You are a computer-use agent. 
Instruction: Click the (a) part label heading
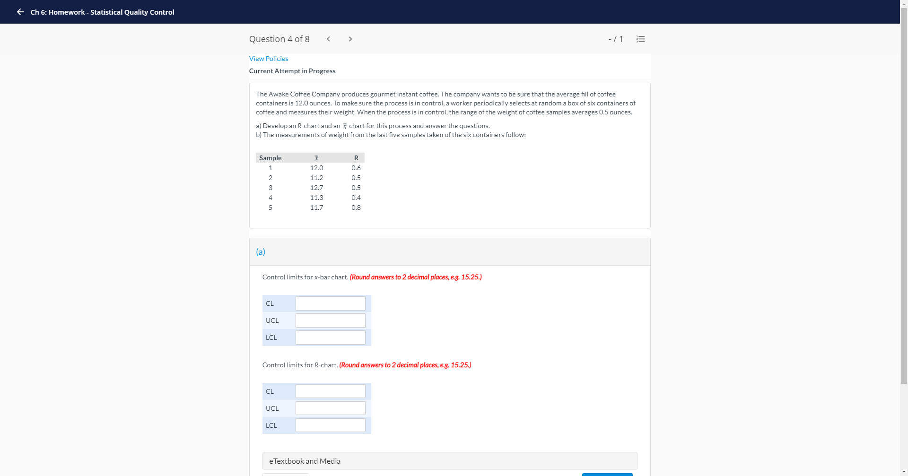tap(260, 251)
